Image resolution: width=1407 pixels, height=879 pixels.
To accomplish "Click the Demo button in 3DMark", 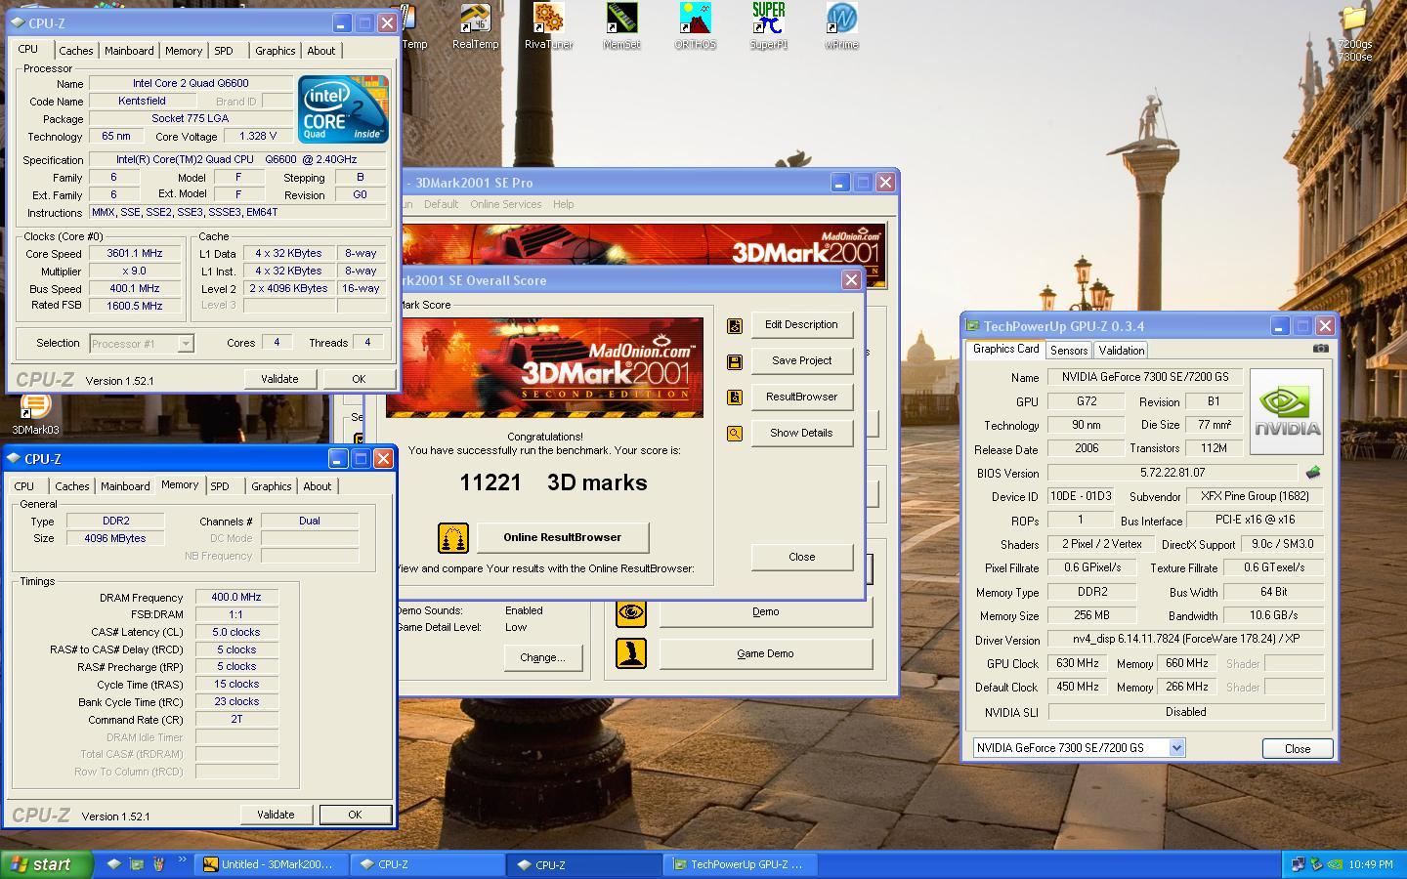I will click(x=765, y=612).
